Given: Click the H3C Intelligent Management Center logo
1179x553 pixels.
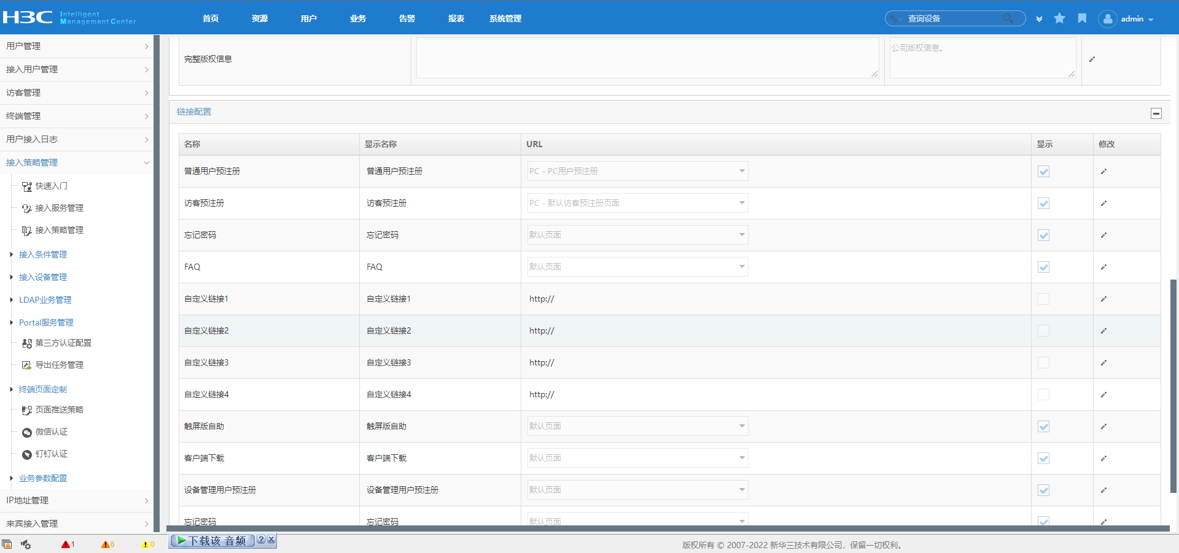Looking at the screenshot, I should coord(69,17).
